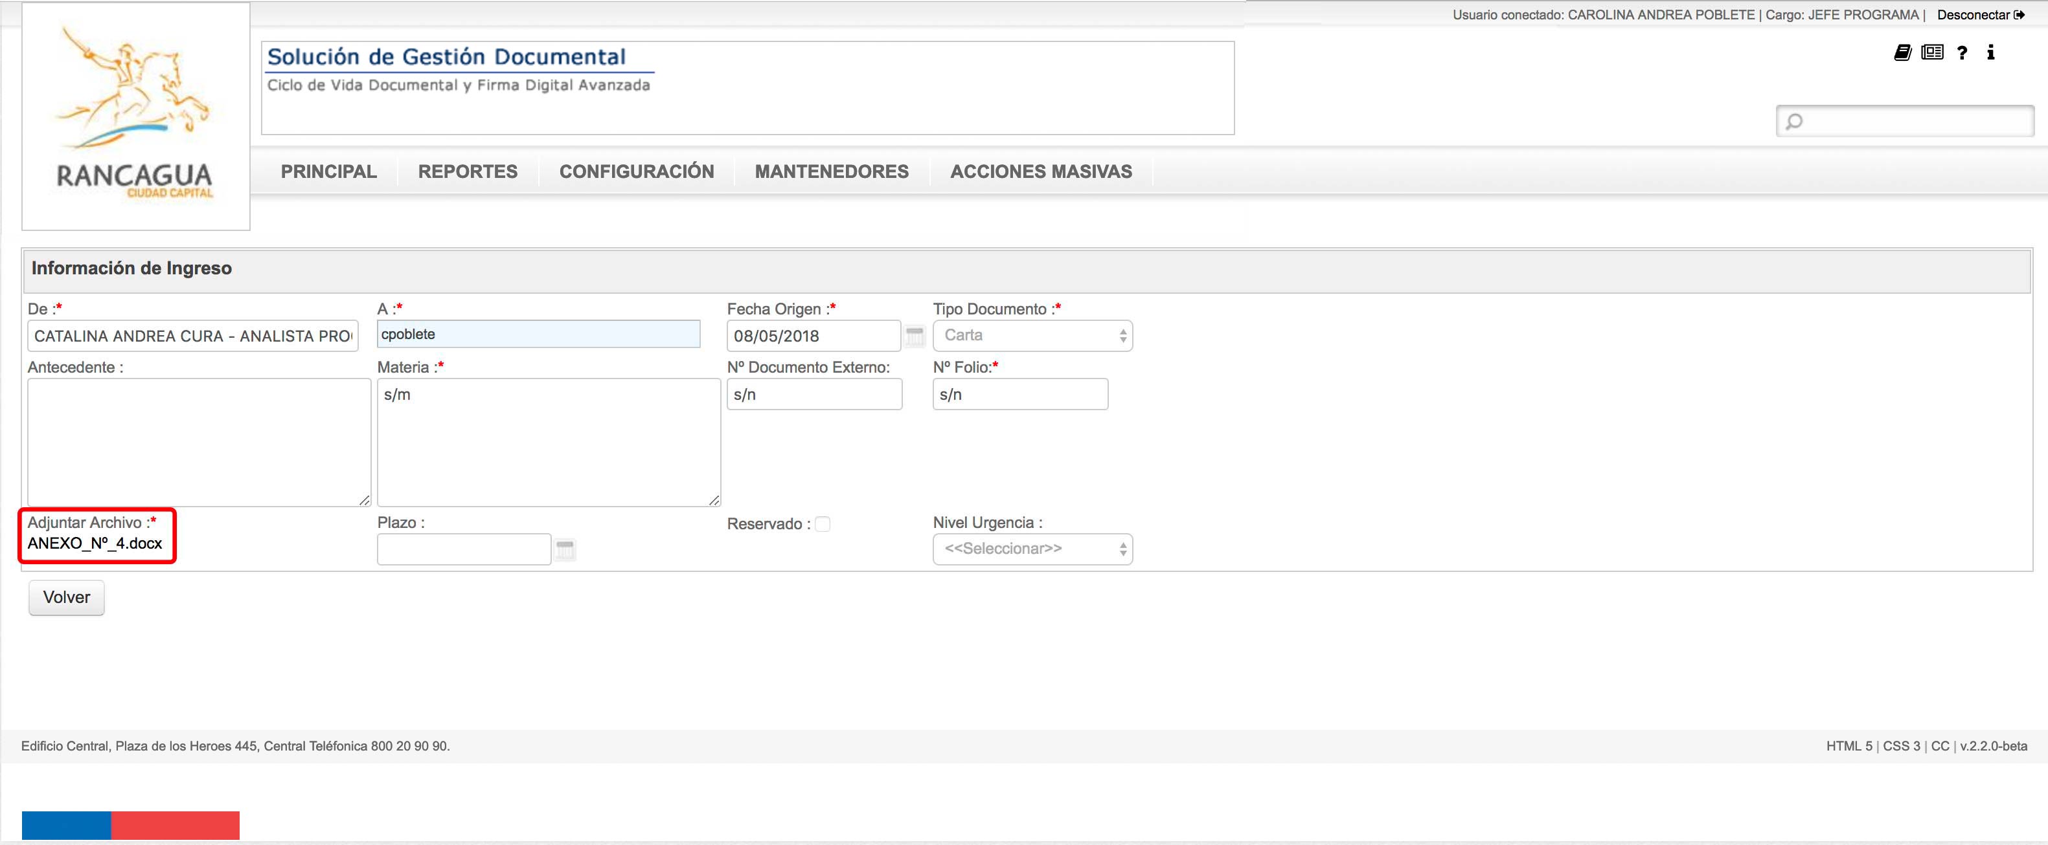Click the Materia textarea resize handle

click(x=714, y=499)
